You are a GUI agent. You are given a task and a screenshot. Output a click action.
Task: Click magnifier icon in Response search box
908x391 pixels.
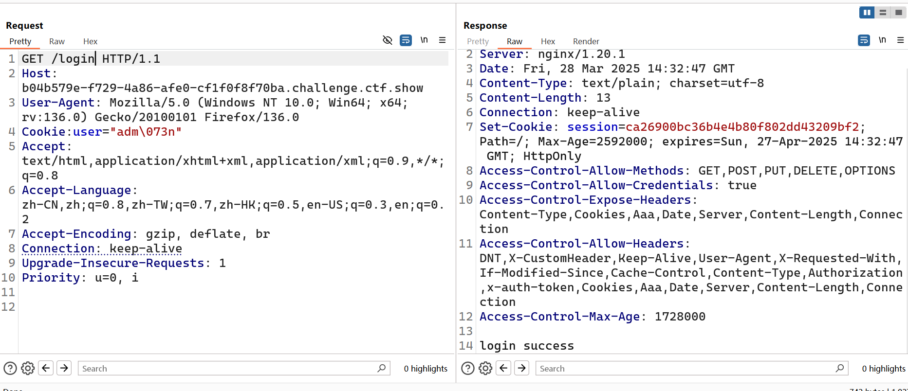click(x=840, y=368)
